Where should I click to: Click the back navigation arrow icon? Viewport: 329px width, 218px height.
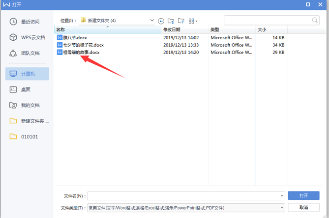[161, 21]
